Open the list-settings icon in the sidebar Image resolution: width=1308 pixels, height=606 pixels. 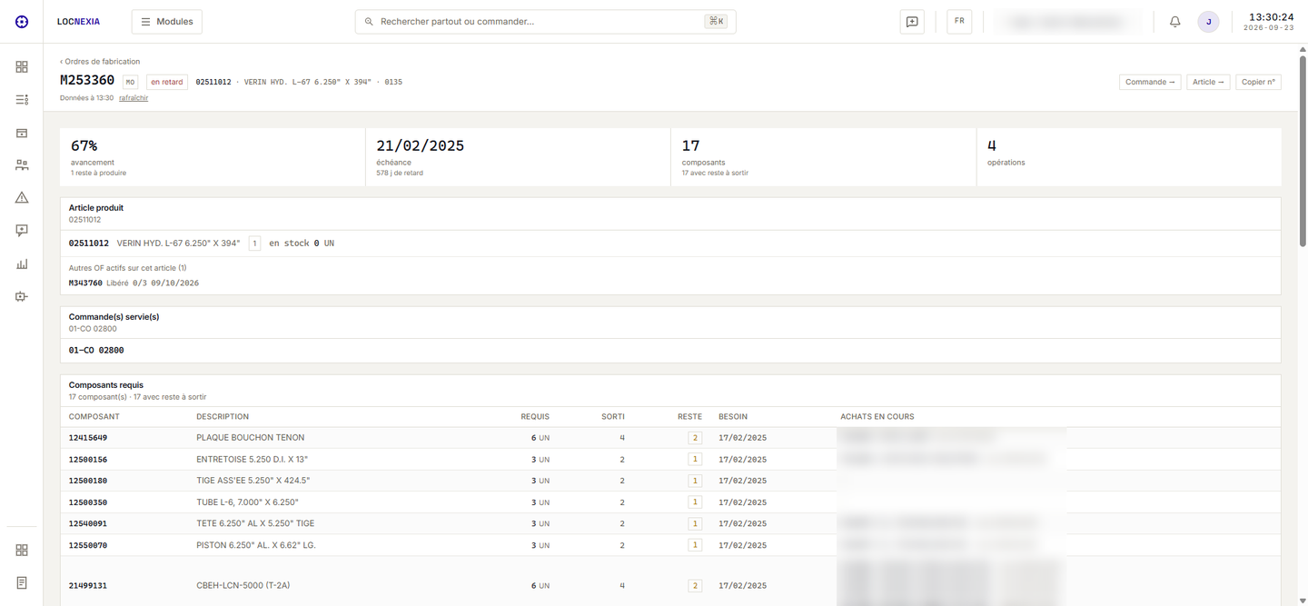pos(22,100)
